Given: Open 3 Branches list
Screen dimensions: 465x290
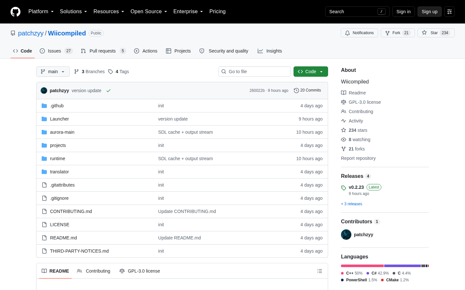Looking at the screenshot, I should pos(89,72).
